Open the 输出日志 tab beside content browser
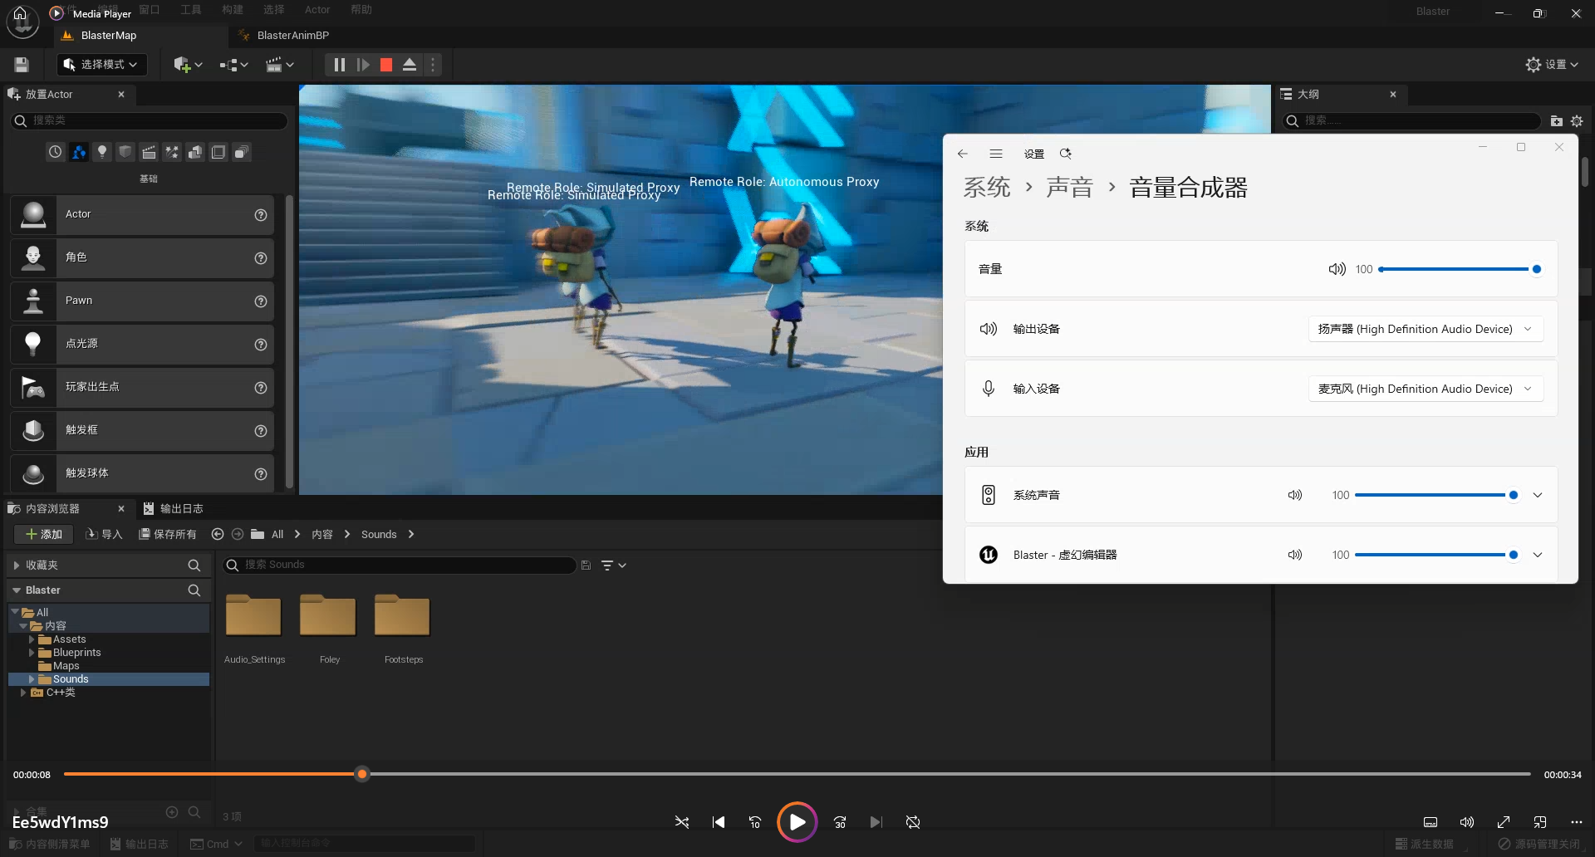Screen dimensions: 1595x857 click(173, 508)
